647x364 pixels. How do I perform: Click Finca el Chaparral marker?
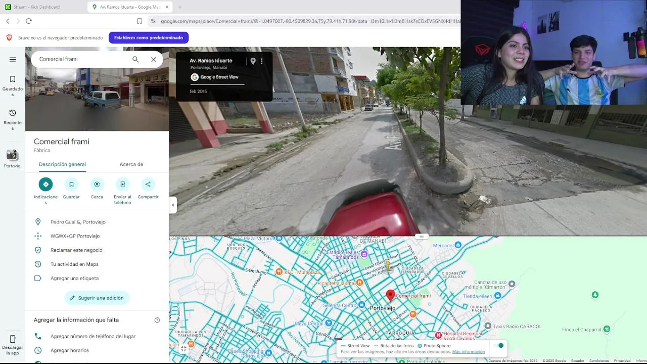[x=607, y=329]
